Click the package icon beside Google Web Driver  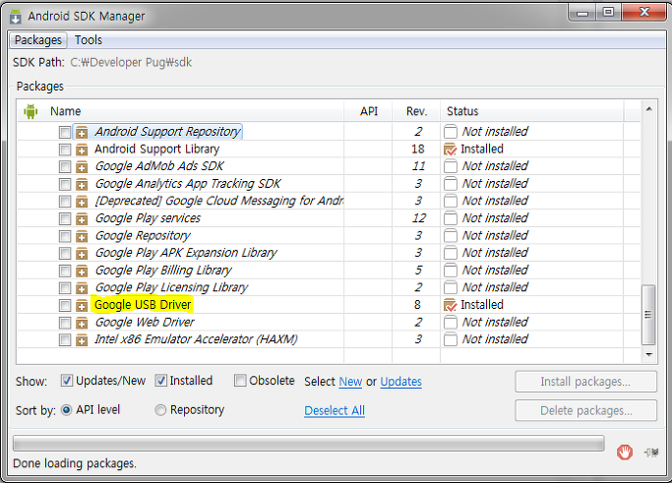[x=82, y=323]
